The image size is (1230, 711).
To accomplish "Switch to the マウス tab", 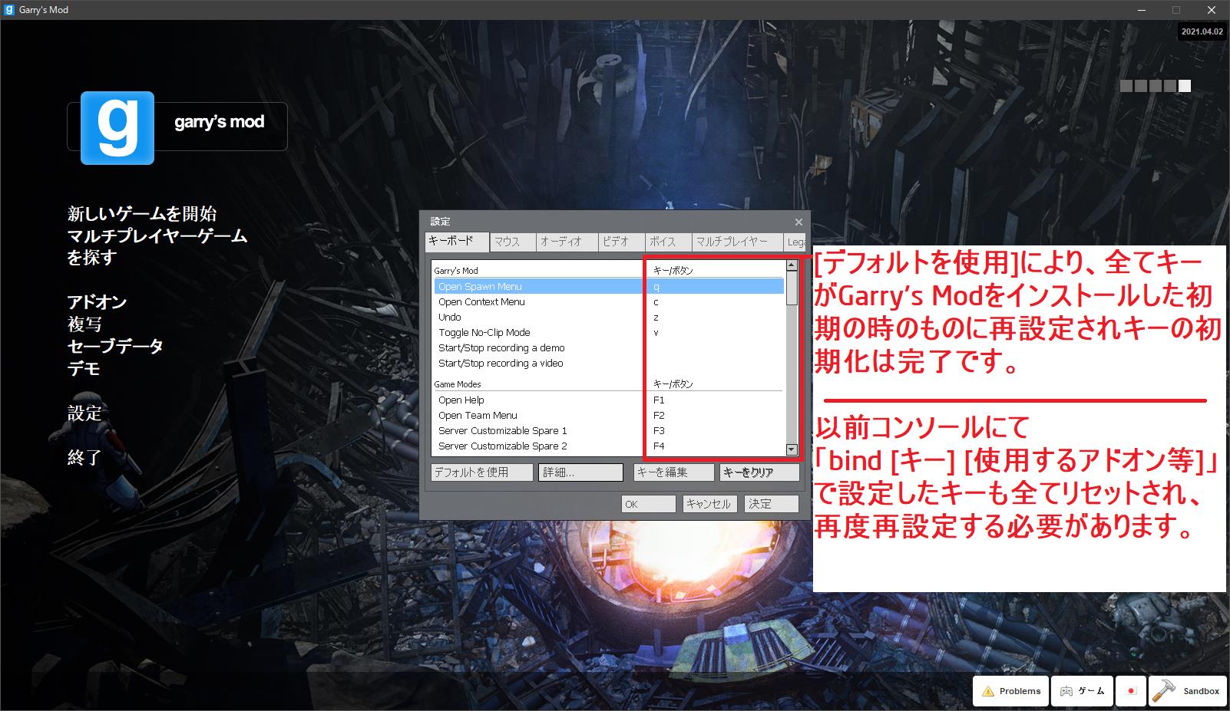I will [x=512, y=242].
